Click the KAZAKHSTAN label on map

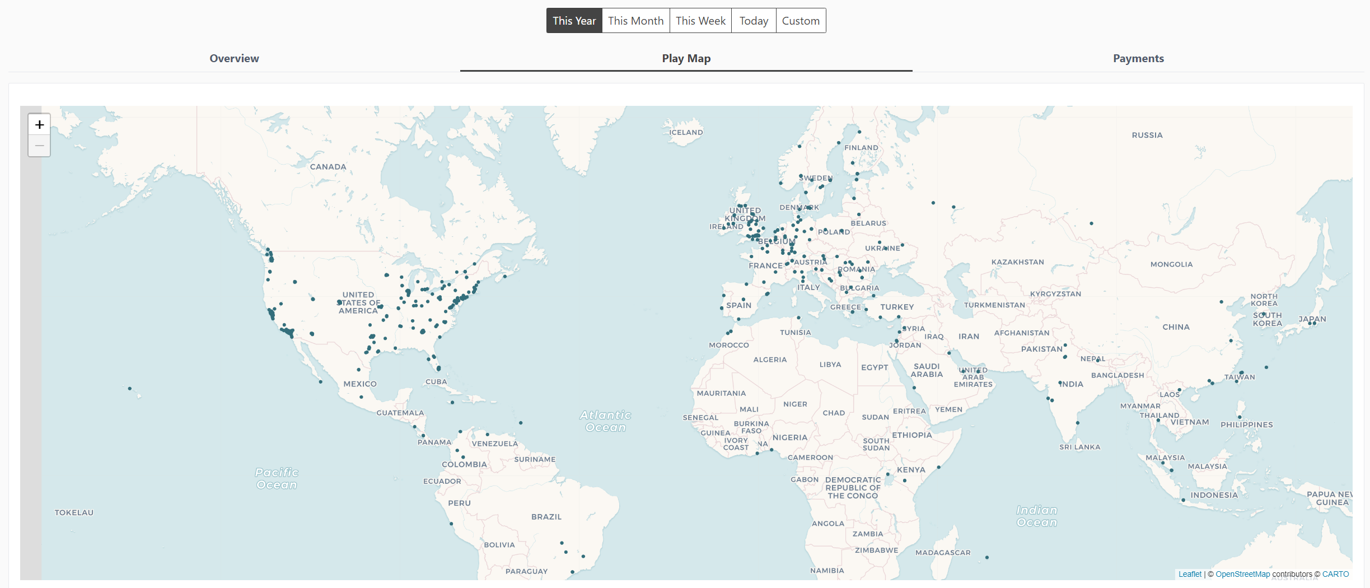[x=1017, y=262]
